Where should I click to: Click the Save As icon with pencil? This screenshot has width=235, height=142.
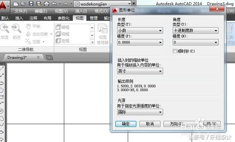click(39, 4)
